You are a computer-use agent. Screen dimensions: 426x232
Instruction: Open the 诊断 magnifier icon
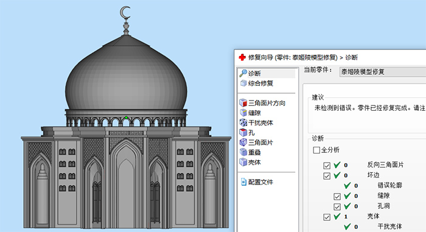click(x=243, y=73)
